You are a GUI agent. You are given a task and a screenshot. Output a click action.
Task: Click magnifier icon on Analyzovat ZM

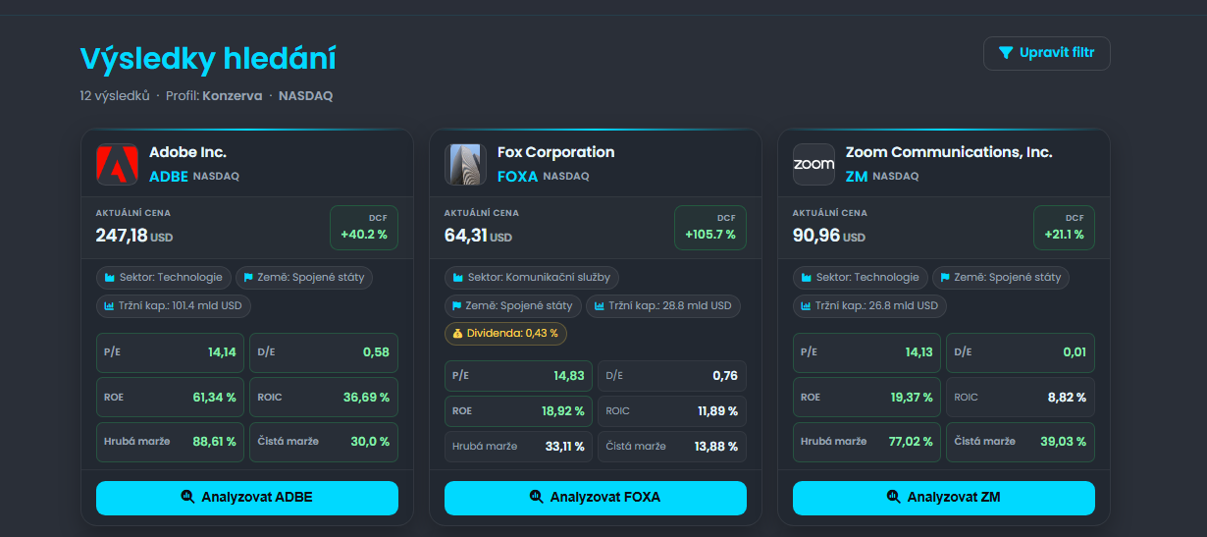coord(894,497)
